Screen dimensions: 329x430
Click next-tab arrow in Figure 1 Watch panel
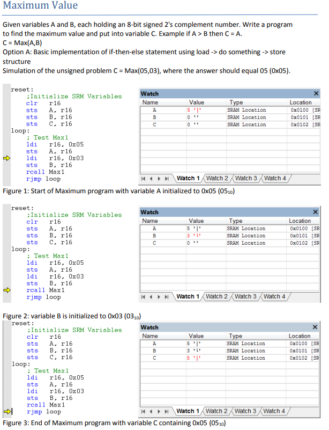coord(159,179)
